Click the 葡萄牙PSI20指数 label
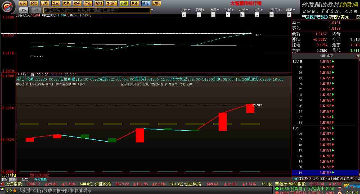 click(x=290, y=184)
